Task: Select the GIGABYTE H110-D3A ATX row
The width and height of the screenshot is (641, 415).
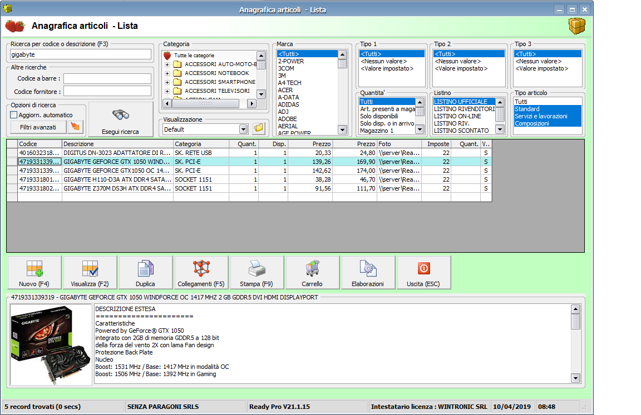Action: click(249, 179)
